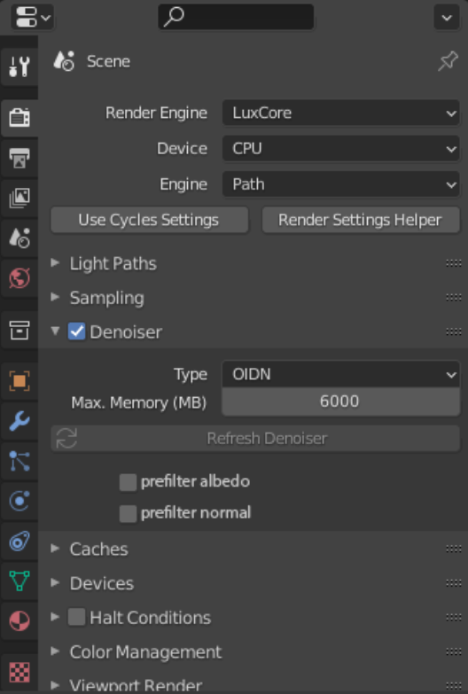The image size is (468, 694).
Task: Expand the Light Paths panel
Action: click(x=113, y=263)
